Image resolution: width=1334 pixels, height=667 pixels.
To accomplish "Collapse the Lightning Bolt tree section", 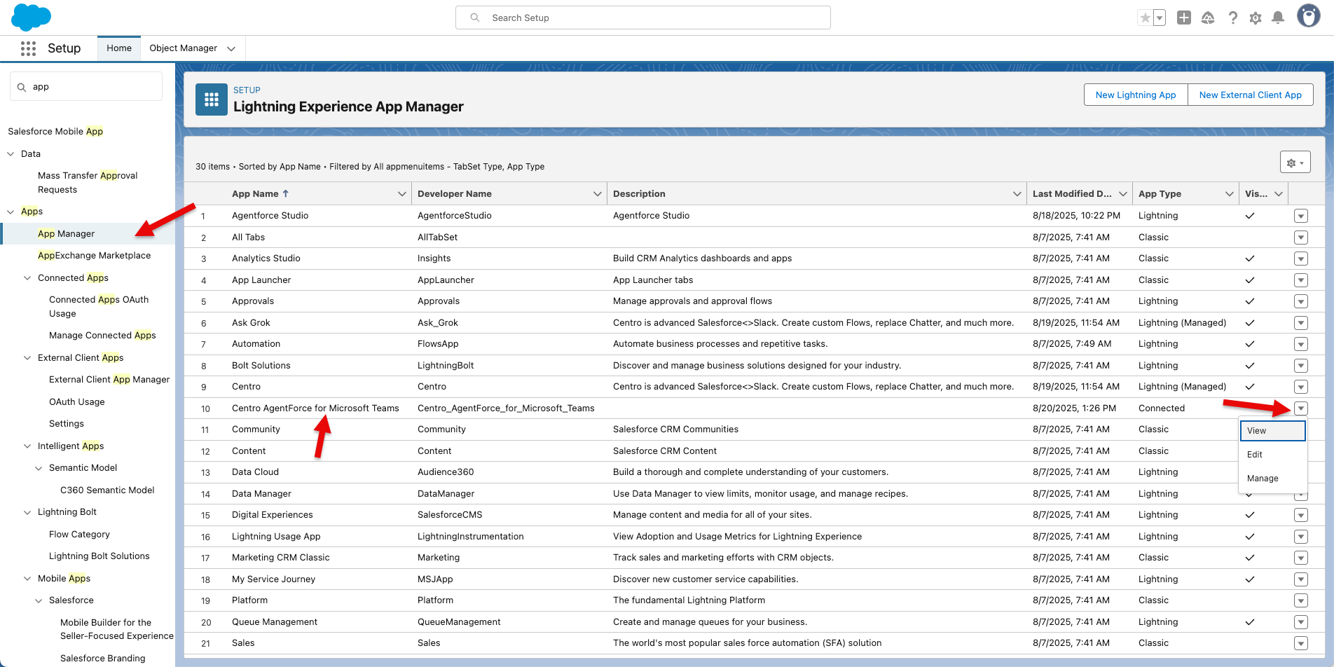I will pyautogui.click(x=27, y=512).
